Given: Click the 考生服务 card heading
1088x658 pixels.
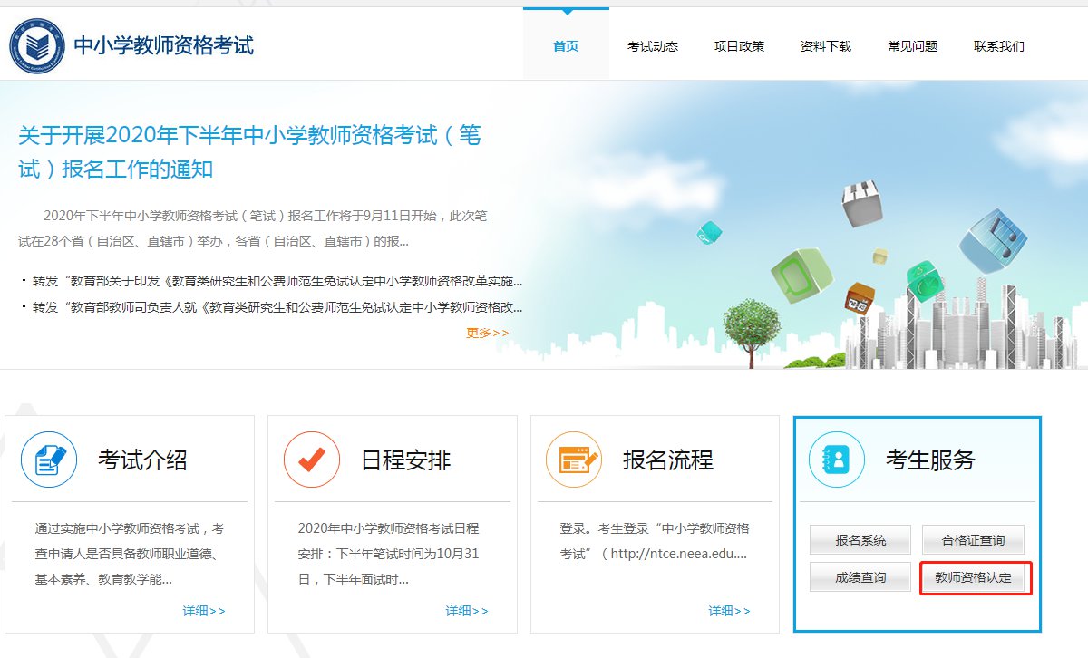Looking at the screenshot, I should click(x=930, y=460).
